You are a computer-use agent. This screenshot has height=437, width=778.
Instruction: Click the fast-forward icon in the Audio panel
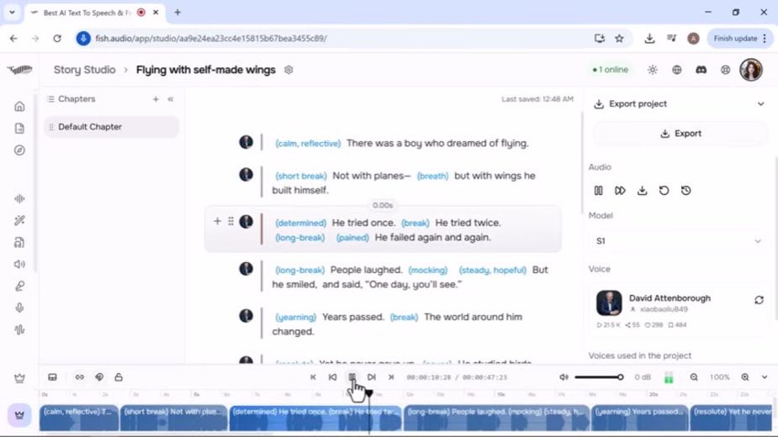click(x=620, y=191)
